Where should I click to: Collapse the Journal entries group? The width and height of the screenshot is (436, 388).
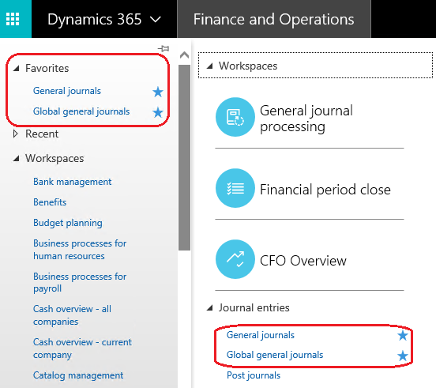210,308
